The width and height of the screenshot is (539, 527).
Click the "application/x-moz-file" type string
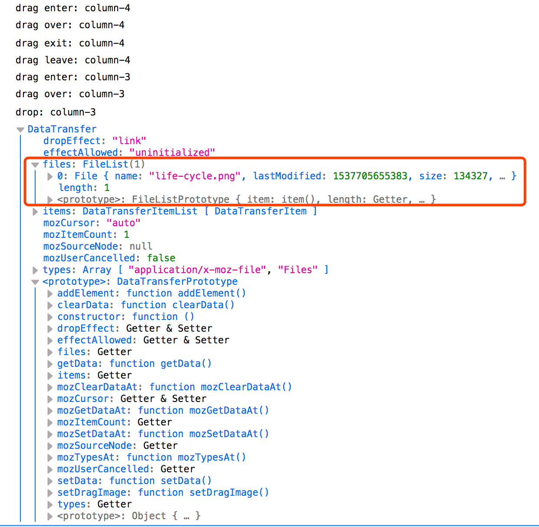[197, 270]
